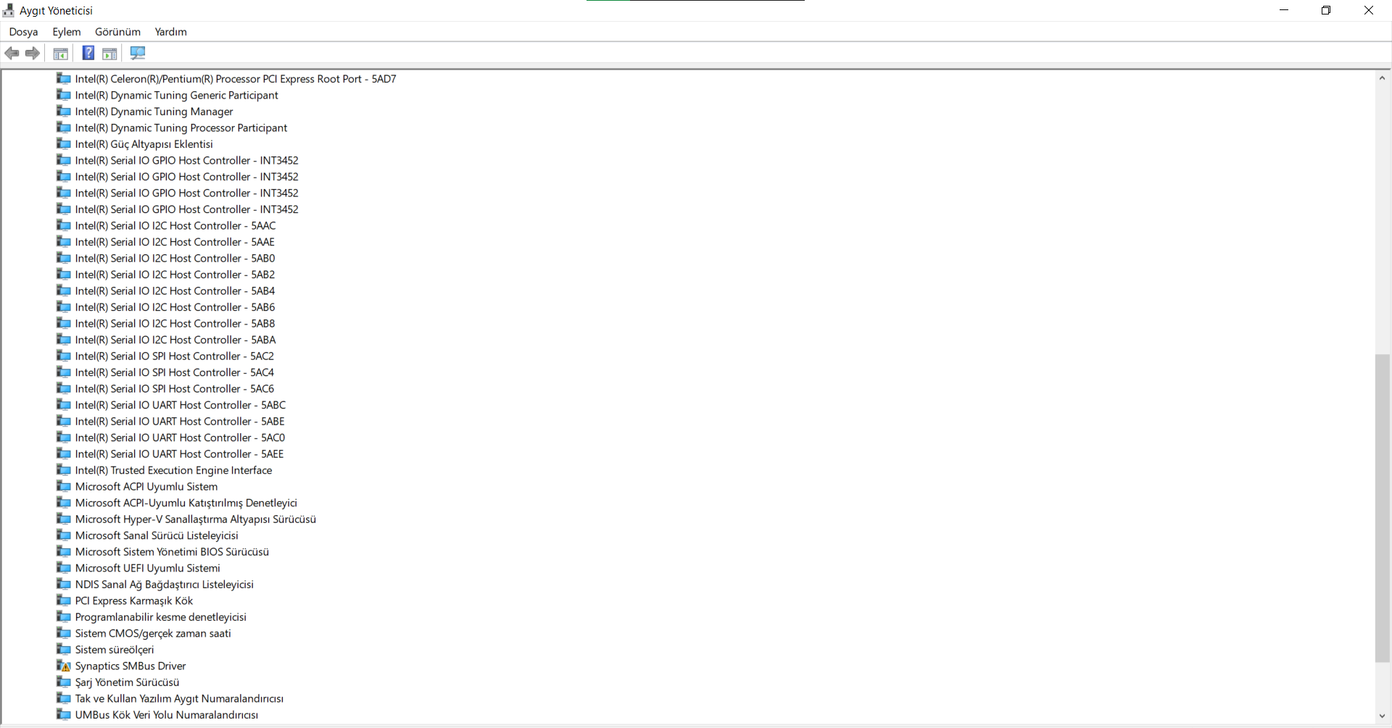Select PCI Express Root Port - 5AD7 device

pyautogui.click(x=236, y=79)
